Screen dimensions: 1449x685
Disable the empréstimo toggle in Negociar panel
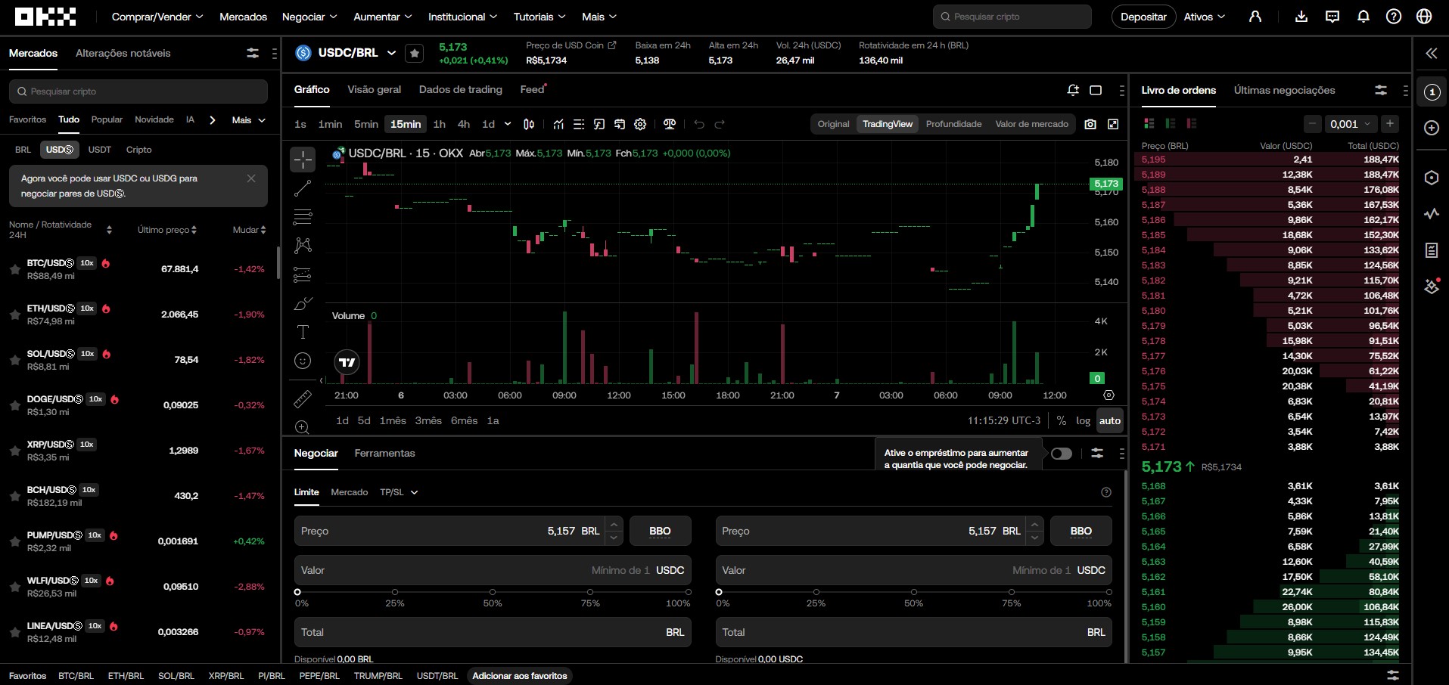(x=1061, y=454)
